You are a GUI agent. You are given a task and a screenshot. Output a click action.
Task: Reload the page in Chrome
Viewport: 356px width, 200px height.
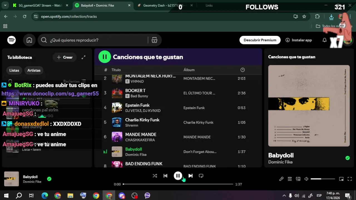click(24, 16)
